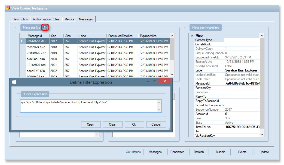Collapse the Misc property category

click(x=192, y=36)
